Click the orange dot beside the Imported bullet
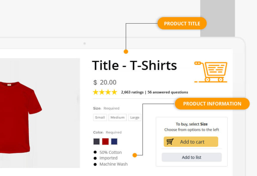257x176 pixels. (135, 155)
